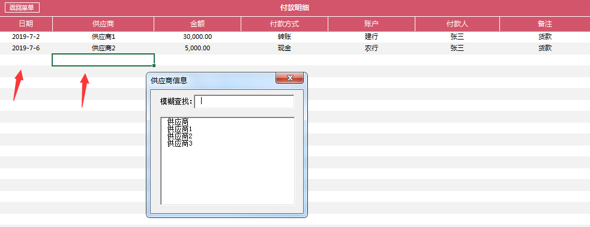Viewport: 590px width, 227px height.
Task: Focus the 模糊查找 search field
Action: (244, 101)
